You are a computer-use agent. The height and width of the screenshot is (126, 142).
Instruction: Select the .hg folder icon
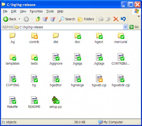[12, 35]
